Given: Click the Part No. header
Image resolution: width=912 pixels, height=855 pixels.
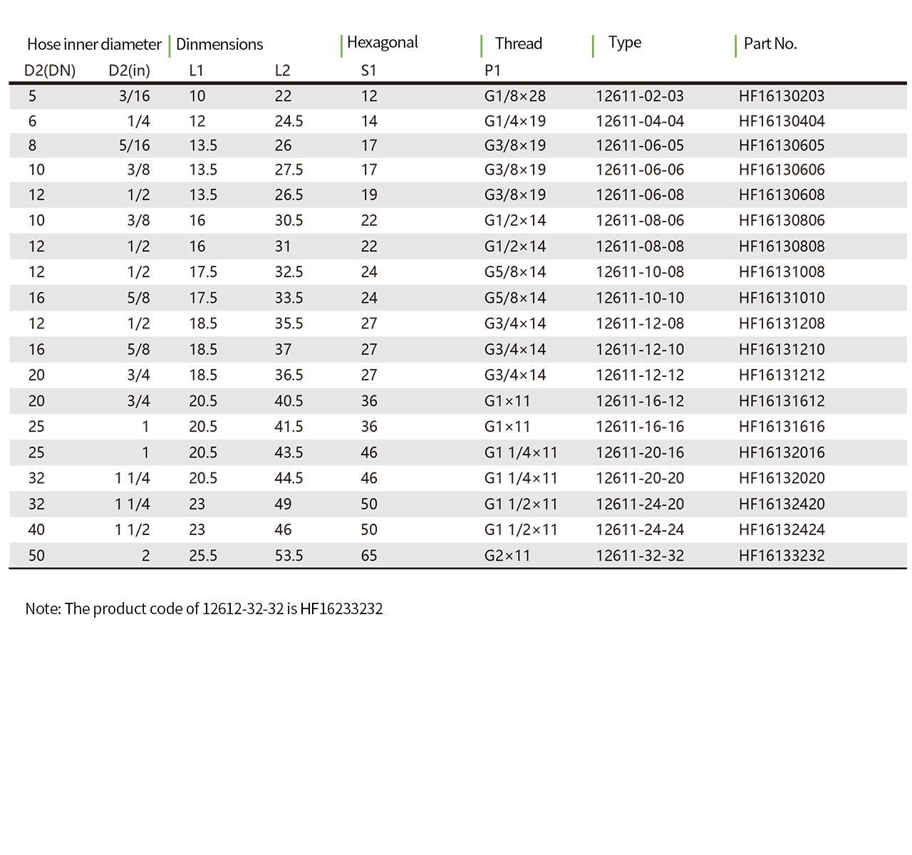Looking at the screenshot, I should pyautogui.click(x=770, y=43).
